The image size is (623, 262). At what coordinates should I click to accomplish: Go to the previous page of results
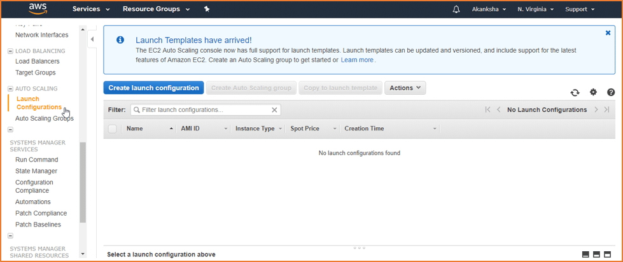[499, 109]
